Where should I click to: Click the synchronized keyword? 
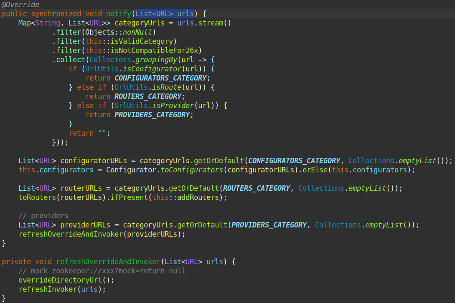coord(56,14)
